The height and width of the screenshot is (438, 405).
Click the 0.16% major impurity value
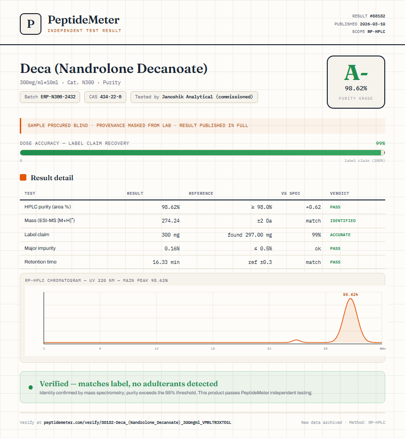(x=172, y=248)
